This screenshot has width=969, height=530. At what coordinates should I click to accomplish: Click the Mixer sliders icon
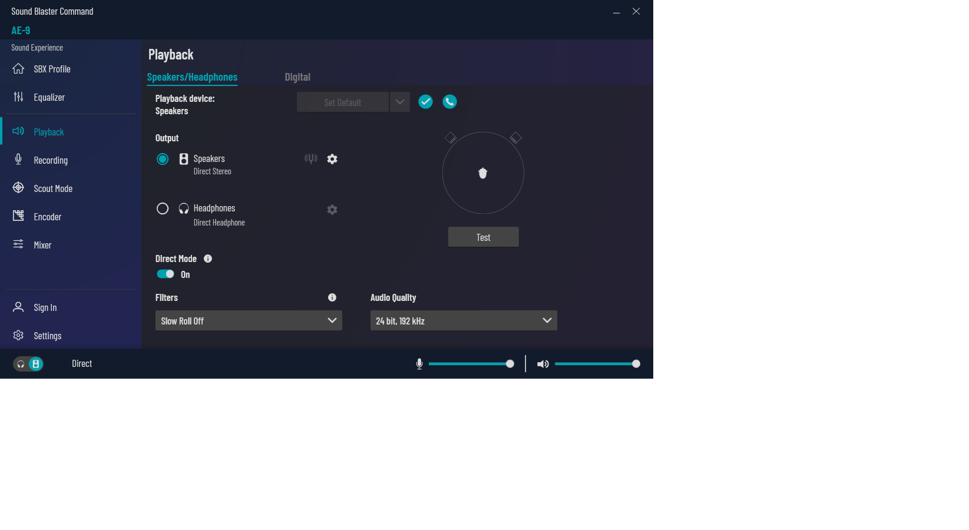[18, 244]
